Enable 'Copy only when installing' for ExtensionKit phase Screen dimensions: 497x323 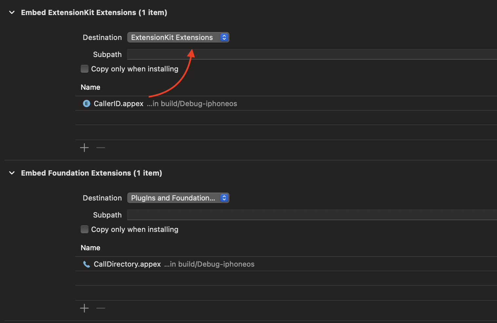tap(85, 69)
